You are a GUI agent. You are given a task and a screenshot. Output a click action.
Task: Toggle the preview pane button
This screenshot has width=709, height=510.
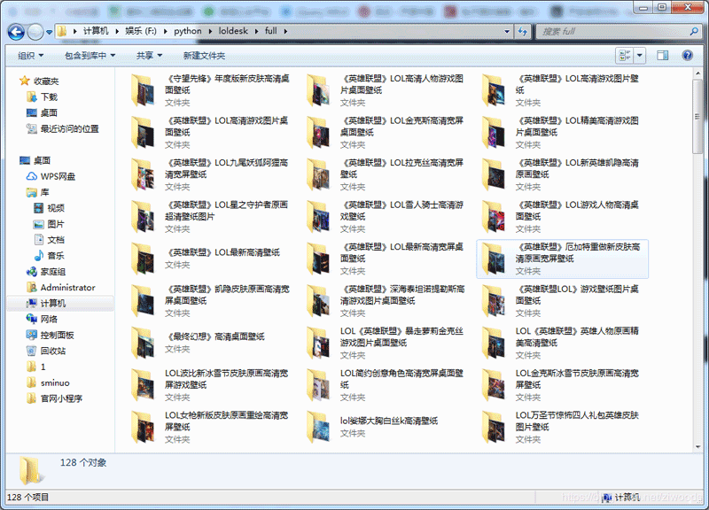(x=662, y=56)
